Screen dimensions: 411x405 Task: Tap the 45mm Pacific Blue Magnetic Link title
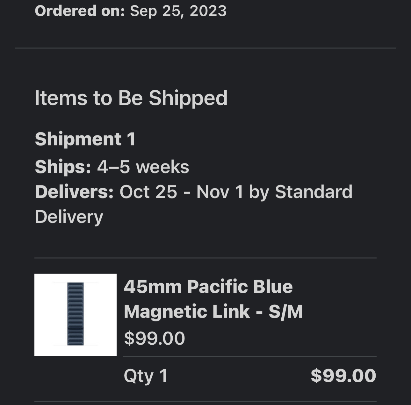click(x=213, y=299)
